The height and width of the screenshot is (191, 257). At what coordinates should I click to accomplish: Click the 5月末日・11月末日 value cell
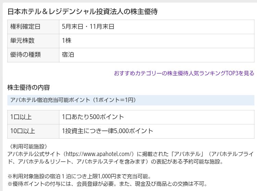[x=88, y=27]
